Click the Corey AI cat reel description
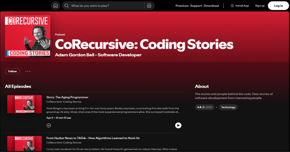This screenshot has height=152, width=290. pyautogui.click(x=112, y=149)
